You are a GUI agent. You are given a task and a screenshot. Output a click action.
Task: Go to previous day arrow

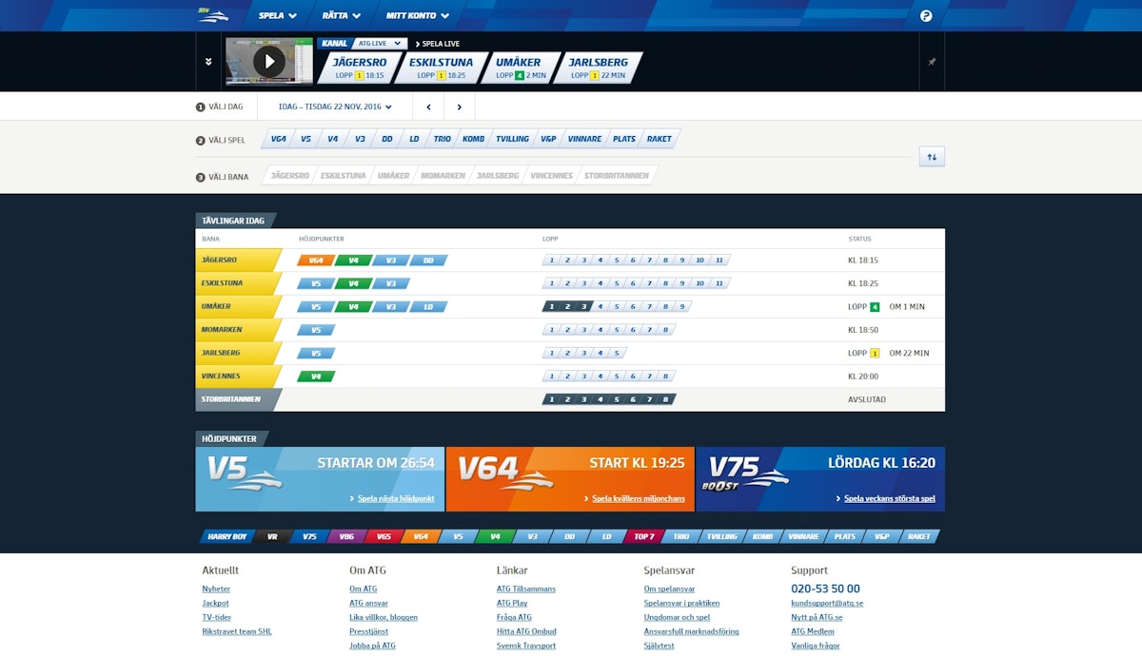tap(428, 107)
